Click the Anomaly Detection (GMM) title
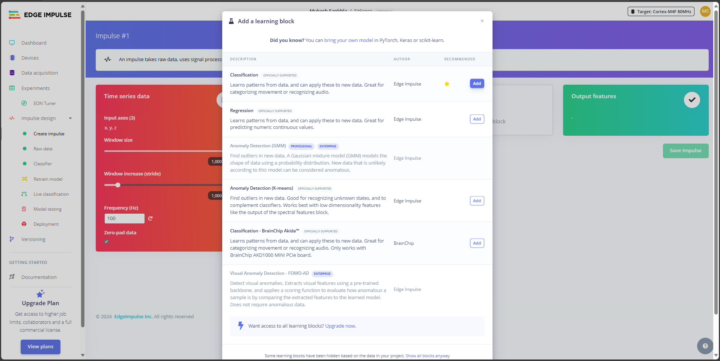The width and height of the screenshot is (720, 361). [x=258, y=146]
